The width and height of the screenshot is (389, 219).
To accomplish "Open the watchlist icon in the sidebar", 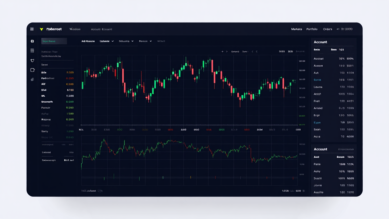I will click(x=32, y=50).
